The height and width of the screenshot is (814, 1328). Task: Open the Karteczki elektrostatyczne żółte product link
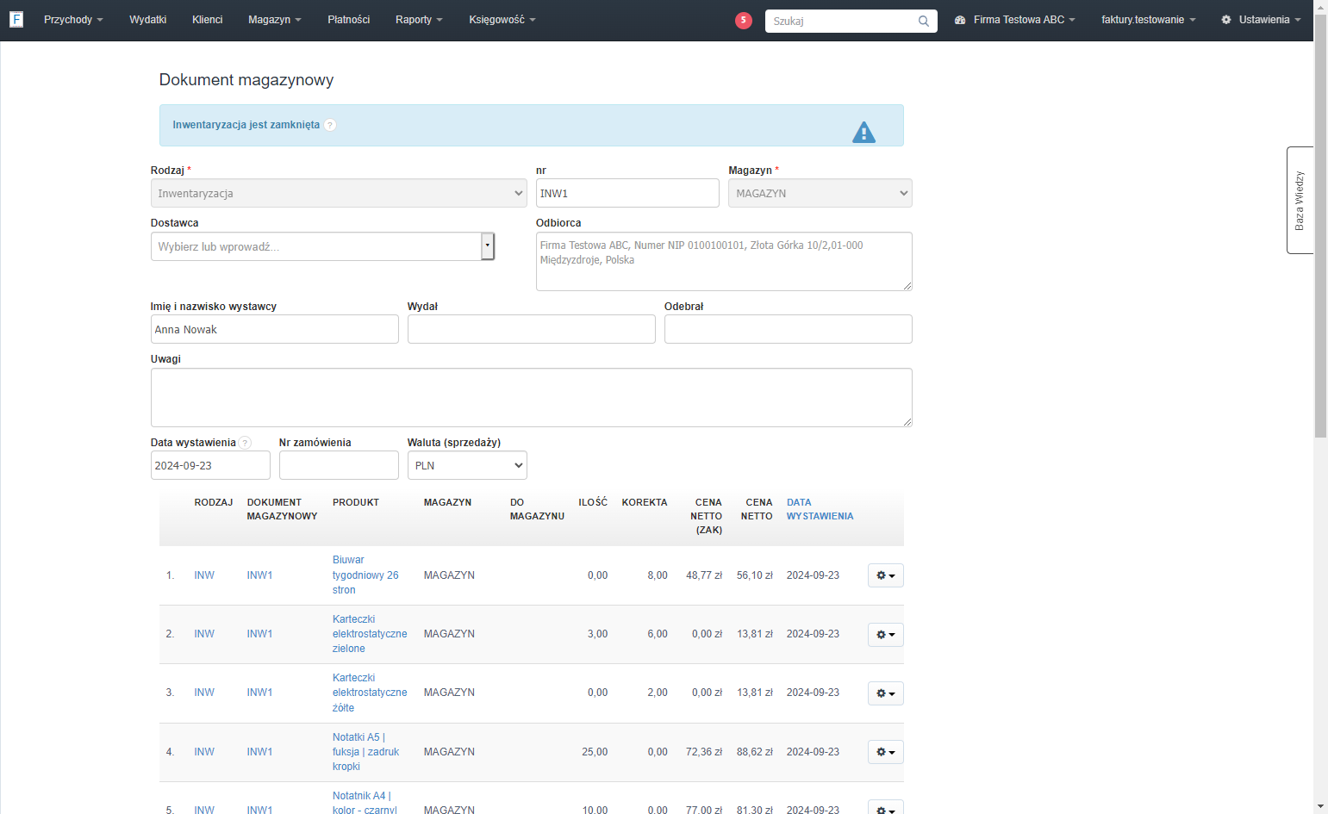click(x=370, y=693)
